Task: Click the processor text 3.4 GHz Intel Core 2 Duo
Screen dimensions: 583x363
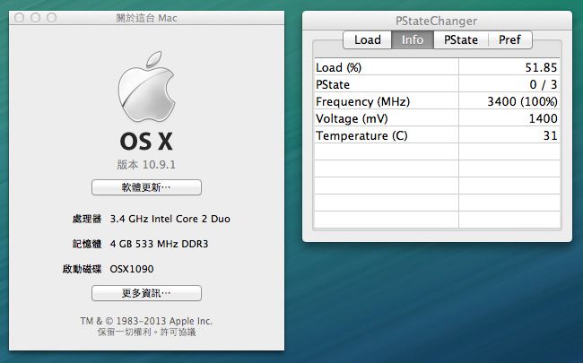Action: click(x=170, y=219)
